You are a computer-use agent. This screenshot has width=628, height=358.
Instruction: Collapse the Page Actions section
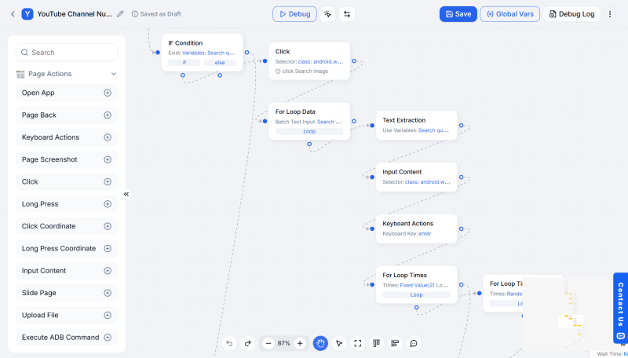click(x=114, y=74)
